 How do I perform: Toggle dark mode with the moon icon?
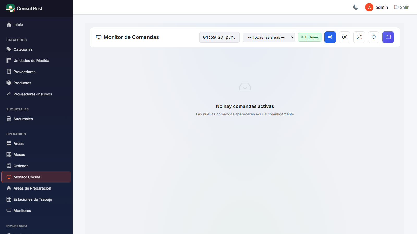(x=356, y=7)
